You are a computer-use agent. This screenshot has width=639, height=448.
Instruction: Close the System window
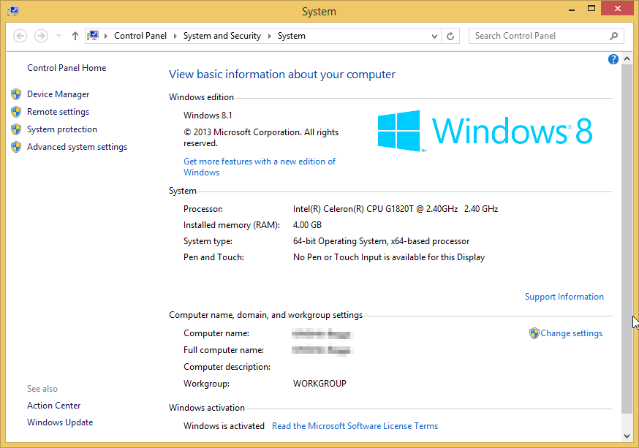click(617, 9)
